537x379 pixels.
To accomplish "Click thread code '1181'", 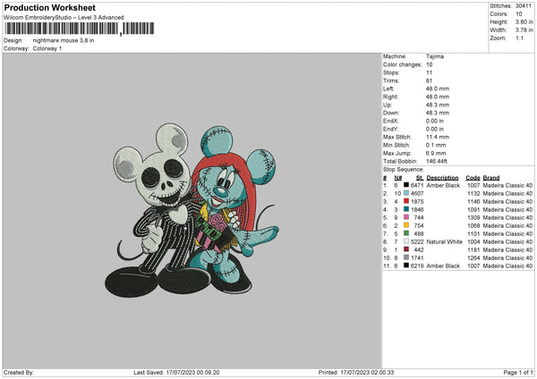I will coord(473,249).
